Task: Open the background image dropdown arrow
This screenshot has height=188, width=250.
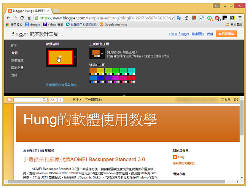Action: 75,57
